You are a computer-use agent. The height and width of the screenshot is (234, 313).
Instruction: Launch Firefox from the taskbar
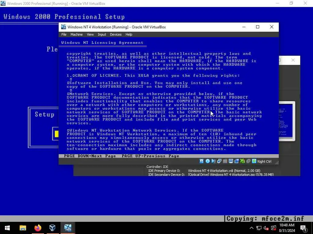click(38, 228)
